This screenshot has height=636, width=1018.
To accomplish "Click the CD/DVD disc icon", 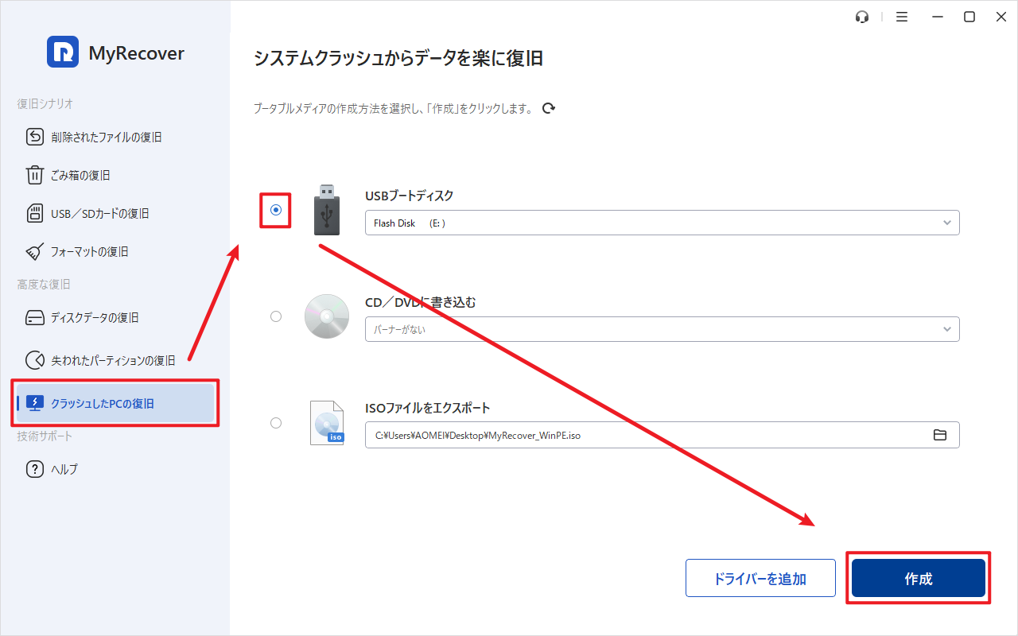I will pyautogui.click(x=327, y=316).
